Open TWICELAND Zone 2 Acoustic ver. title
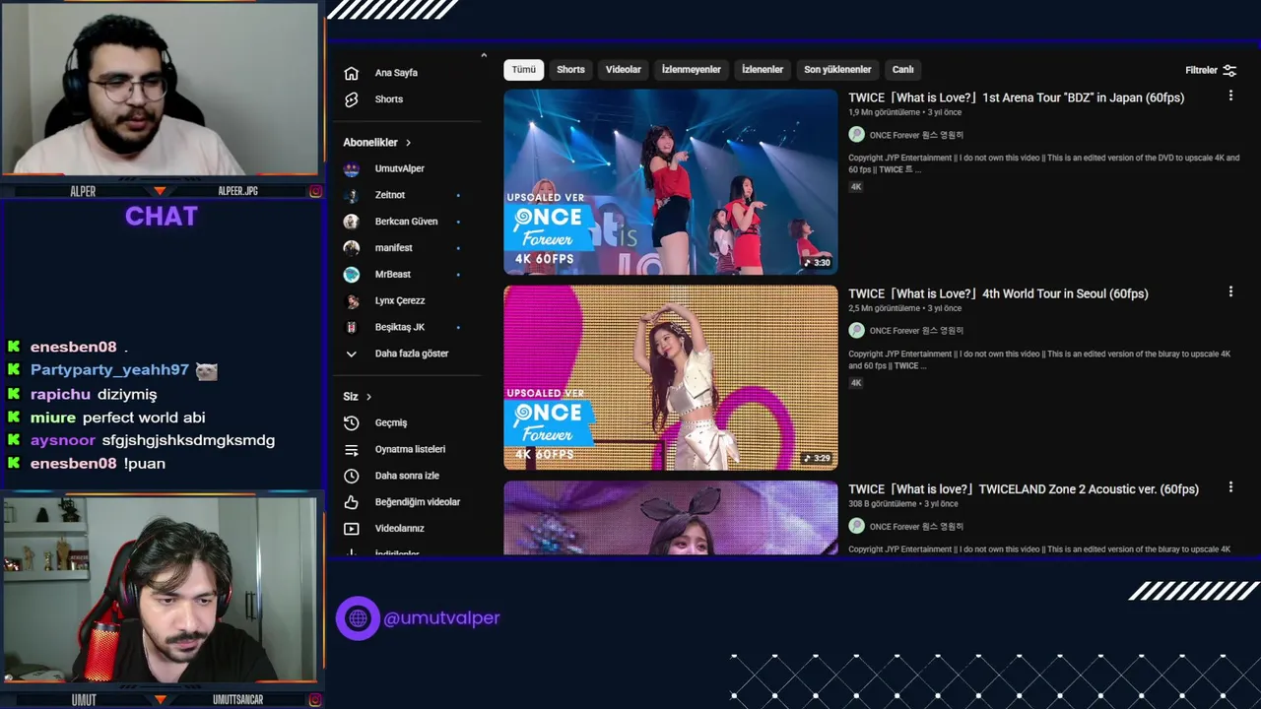1261x709 pixels. [x=1024, y=489]
